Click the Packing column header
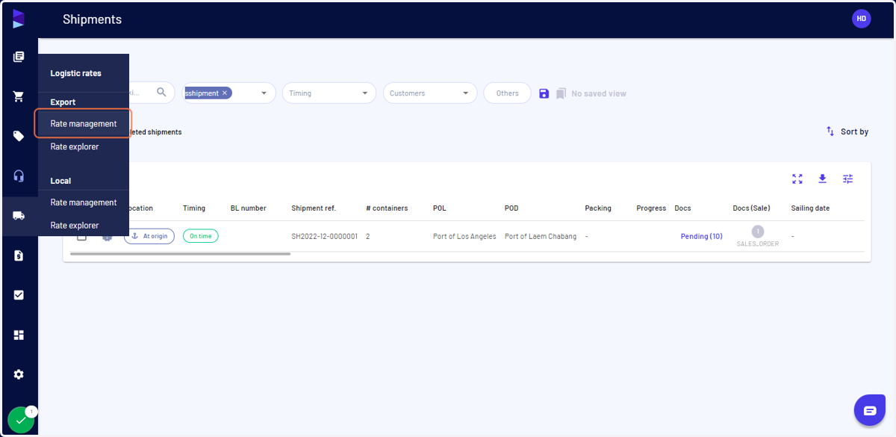 (598, 208)
